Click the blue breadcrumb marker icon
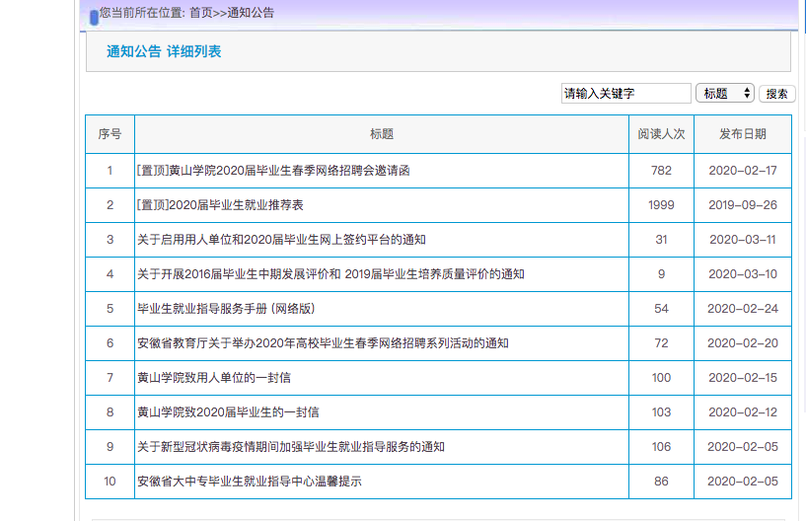Image resolution: width=806 pixels, height=521 pixels. point(94,18)
